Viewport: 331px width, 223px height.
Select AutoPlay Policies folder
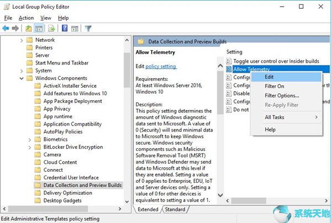(x=63, y=132)
